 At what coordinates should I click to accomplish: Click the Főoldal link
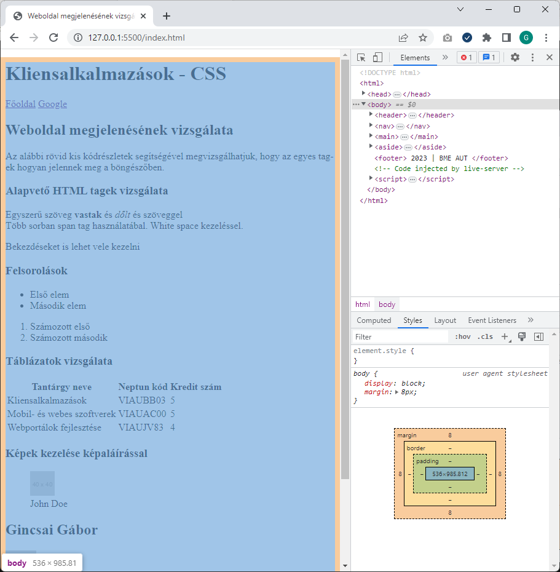point(20,104)
